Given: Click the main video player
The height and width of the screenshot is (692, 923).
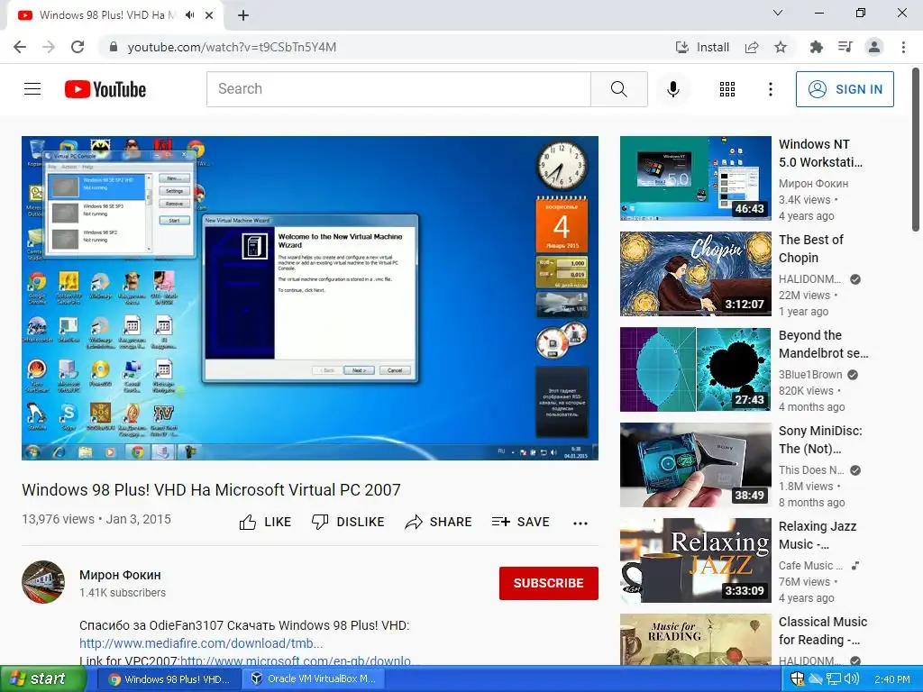Looking at the screenshot, I should coord(310,297).
